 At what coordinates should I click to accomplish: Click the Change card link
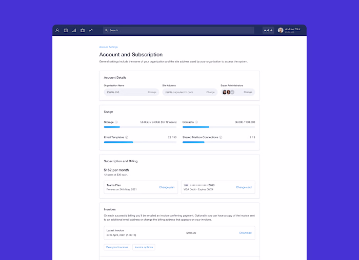point(244,187)
